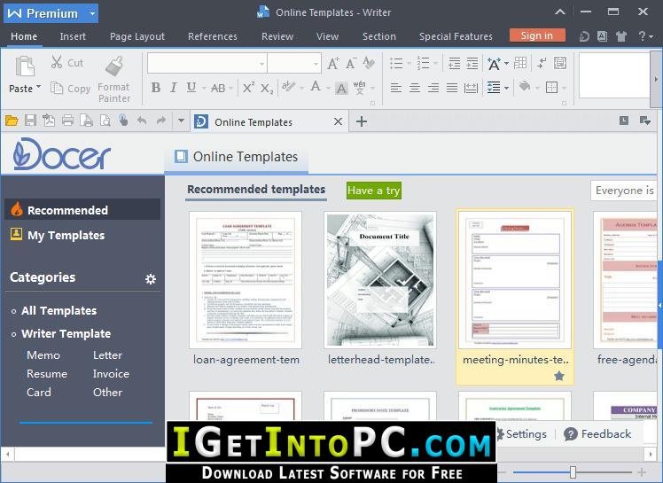Viewport: 663px width, 483px height.
Task: Open the Section tab
Action: coord(378,36)
